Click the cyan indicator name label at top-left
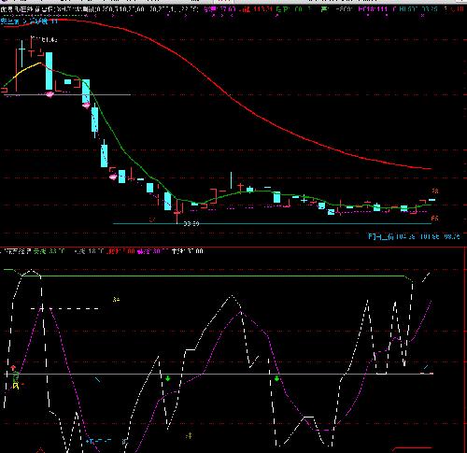 click(x=29, y=21)
